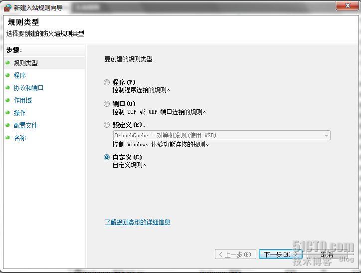Select the 自定义(C) radio button
This screenshot has width=361, height=273.
tap(107, 157)
